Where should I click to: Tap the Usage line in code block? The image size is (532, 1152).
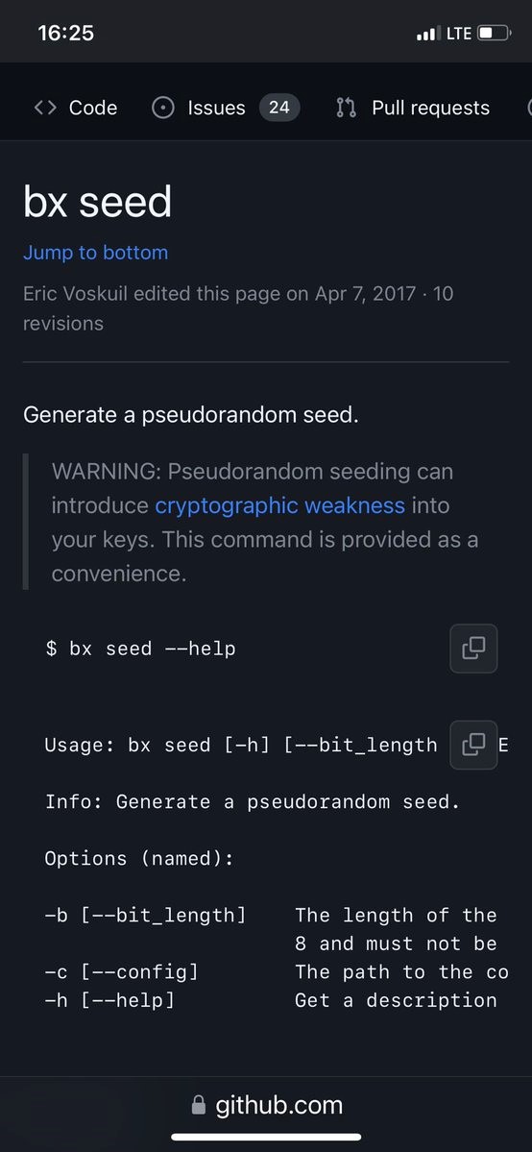[x=241, y=745]
